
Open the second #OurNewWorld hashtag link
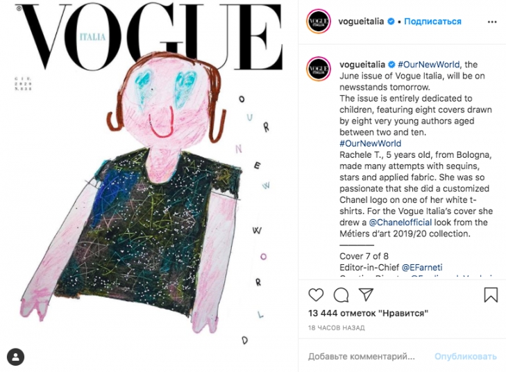coord(371,143)
